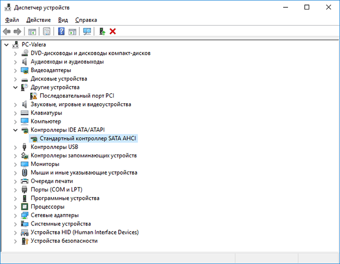
Task: Click the DVD drive category icon
Action: [x=25, y=53]
